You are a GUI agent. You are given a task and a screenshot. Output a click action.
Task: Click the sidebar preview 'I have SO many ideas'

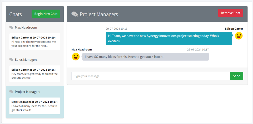tap(35, 106)
